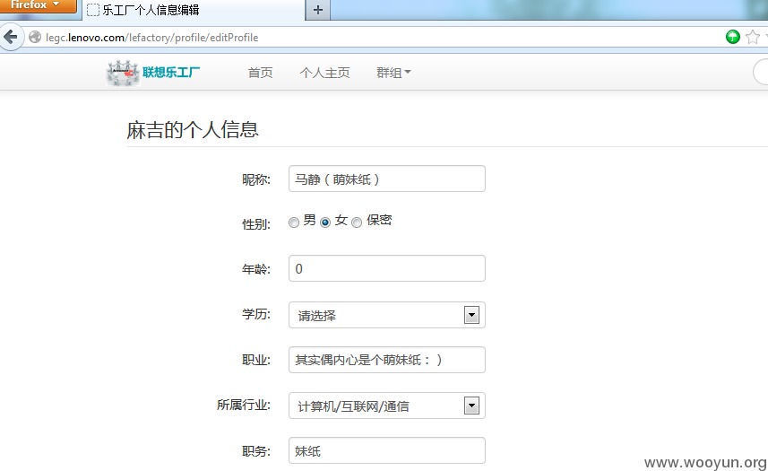This screenshot has width=768, height=471.
Task: Click the 麻吉的个人信息 heading
Action: tap(193, 130)
